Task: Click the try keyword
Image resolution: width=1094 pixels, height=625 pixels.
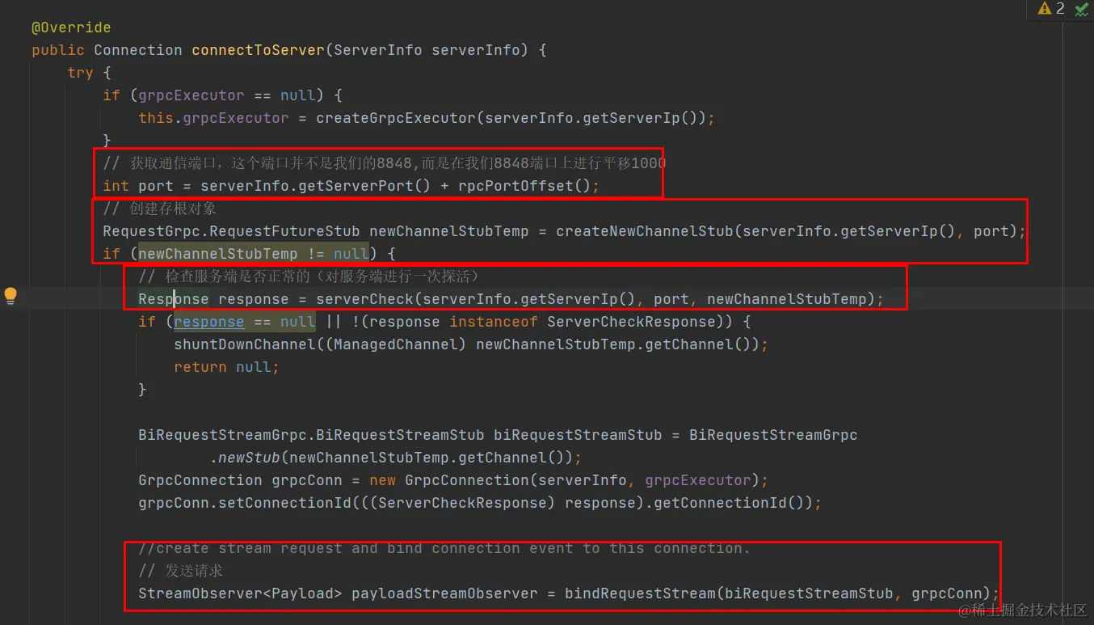Action: pos(80,73)
